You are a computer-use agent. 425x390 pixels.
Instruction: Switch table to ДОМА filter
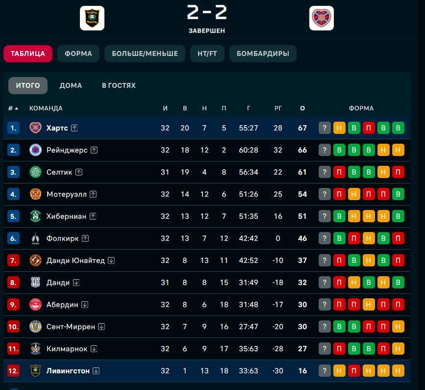point(71,85)
